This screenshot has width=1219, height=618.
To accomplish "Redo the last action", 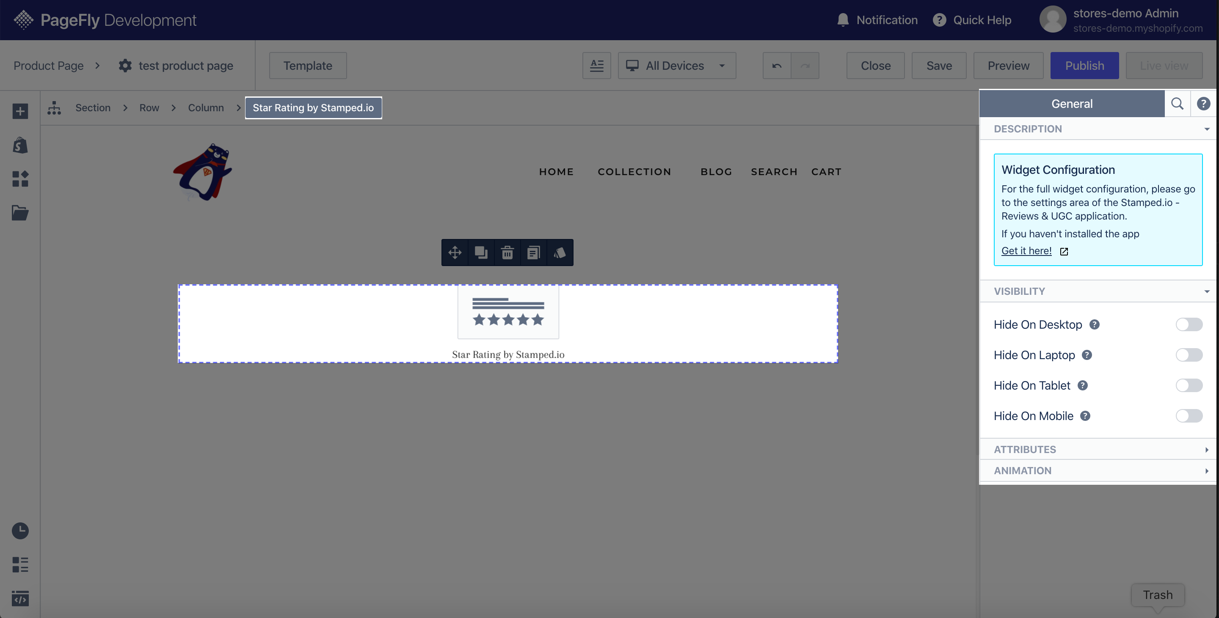I will point(805,65).
